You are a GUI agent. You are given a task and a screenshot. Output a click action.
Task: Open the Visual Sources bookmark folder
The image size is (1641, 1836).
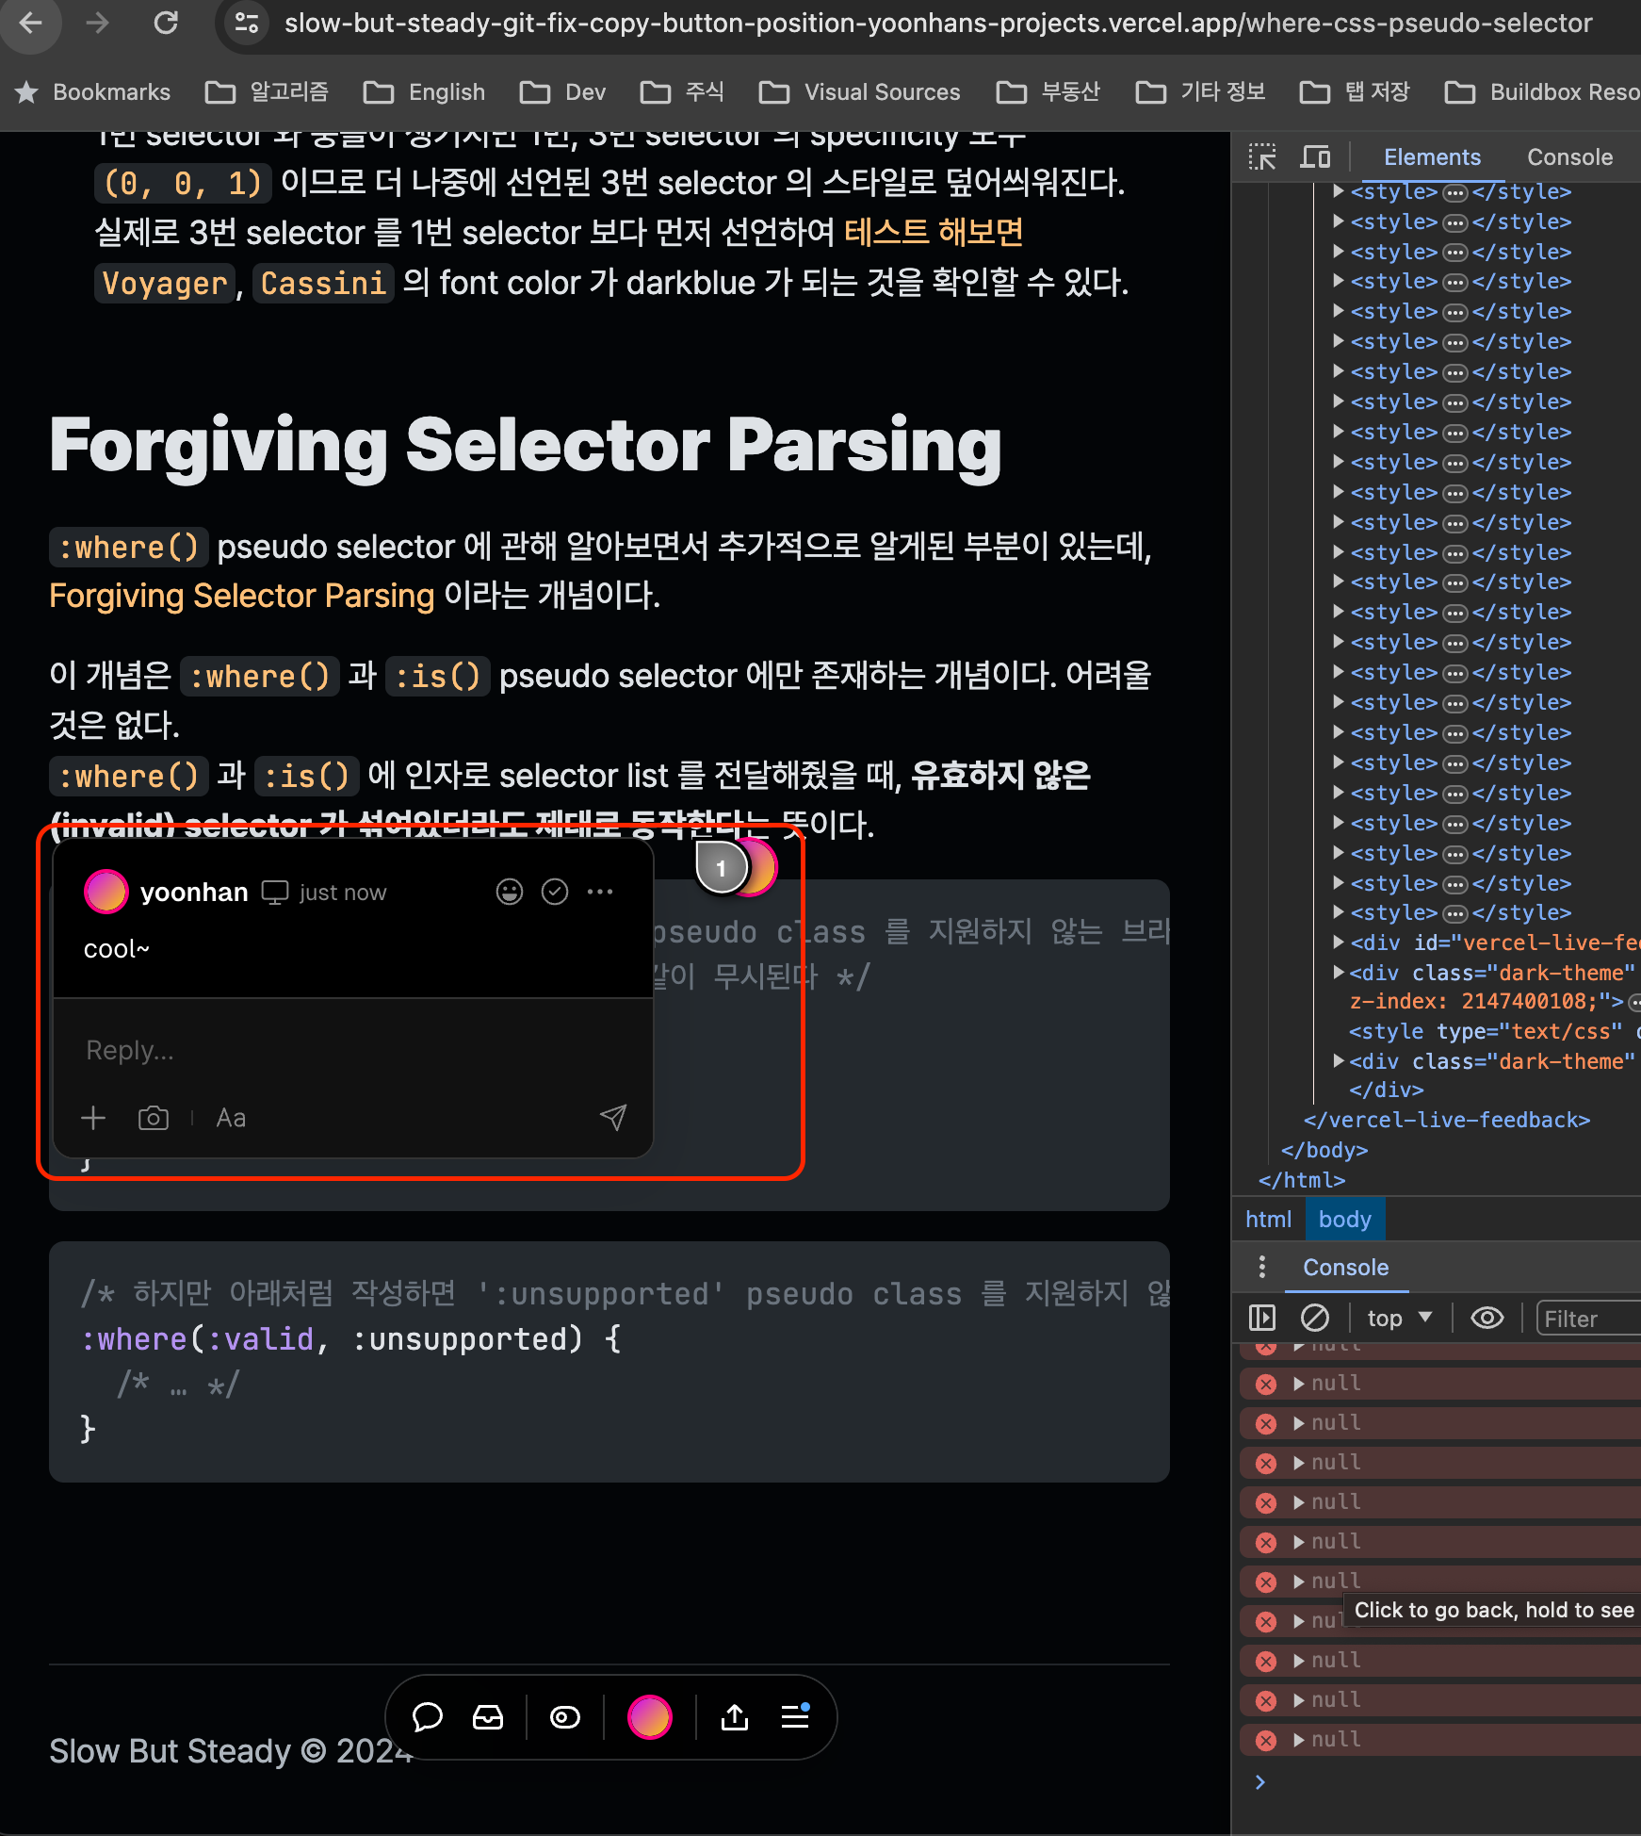pos(860,91)
